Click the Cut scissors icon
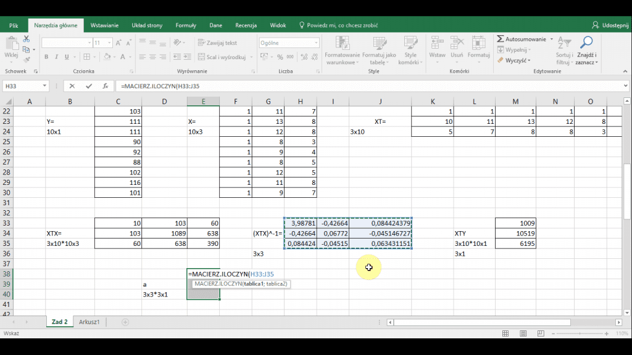The height and width of the screenshot is (355, 632). click(26, 39)
